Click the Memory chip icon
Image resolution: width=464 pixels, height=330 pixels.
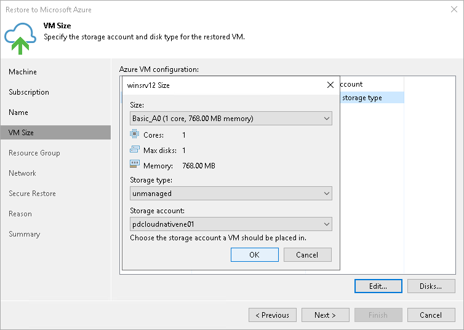134,164
